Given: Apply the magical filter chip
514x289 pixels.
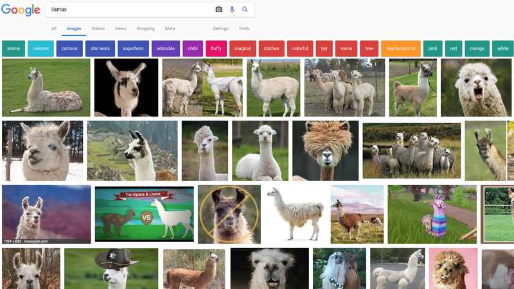Looking at the screenshot, I should pyautogui.click(x=243, y=49).
